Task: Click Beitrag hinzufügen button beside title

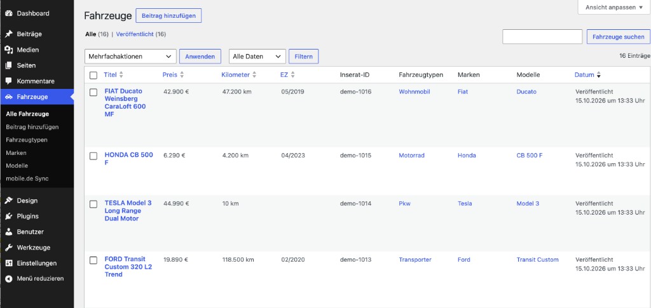Action: [x=168, y=16]
